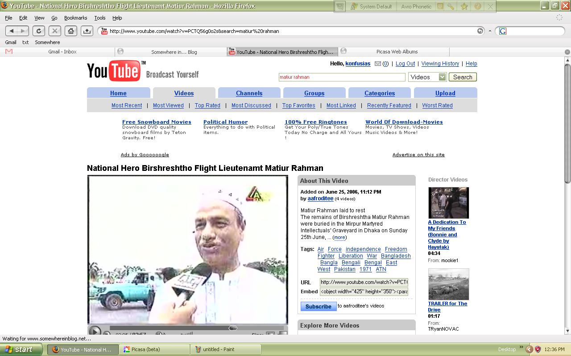Open the Somewhere bookmark
Image resolution: width=571 pixels, height=356 pixels.
click(x=47, y=42)
